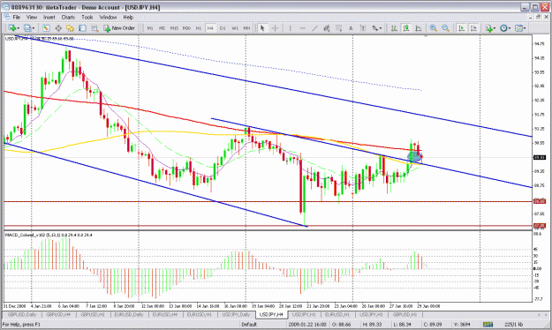Select the text label tool
This screenshot has height=330, width=552.
[363, 28]
